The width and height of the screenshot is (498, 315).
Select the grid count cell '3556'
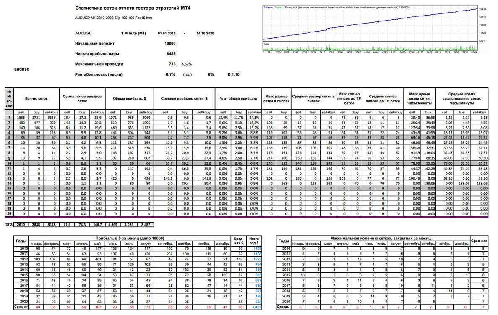(52, 118)
